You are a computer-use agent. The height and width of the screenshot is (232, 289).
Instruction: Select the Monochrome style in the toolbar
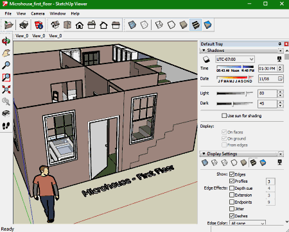click(207, 25)
